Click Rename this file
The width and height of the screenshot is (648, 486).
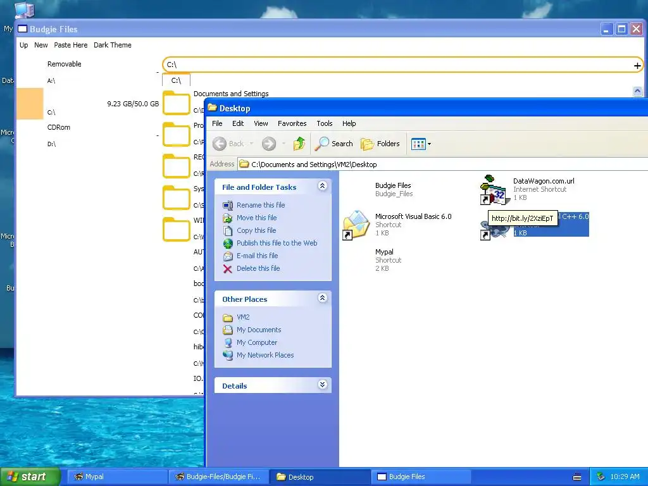point(261,205)
